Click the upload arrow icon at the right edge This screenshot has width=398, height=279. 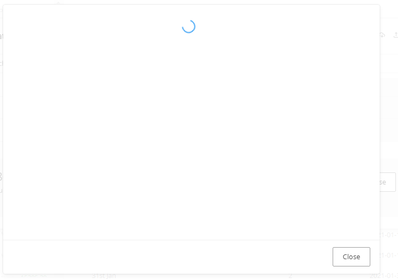pyautogui.click(x=395, y=35)
